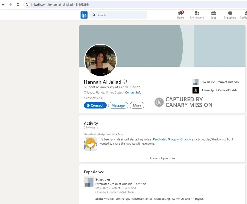This screenshot has width=247, height=204.
Task: Click the Connect button
Action: pyautogui.click(x=95, y=105)
